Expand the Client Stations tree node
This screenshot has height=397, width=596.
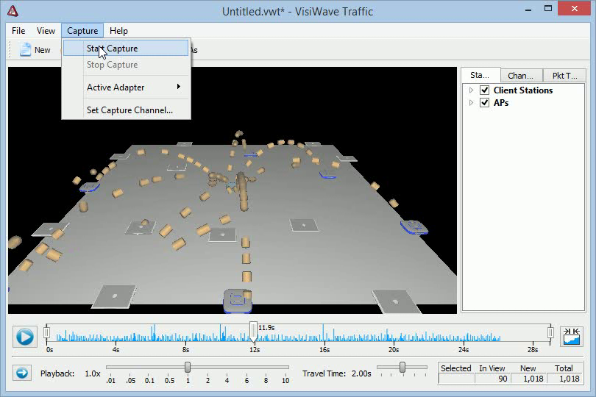tap(472, 90)
